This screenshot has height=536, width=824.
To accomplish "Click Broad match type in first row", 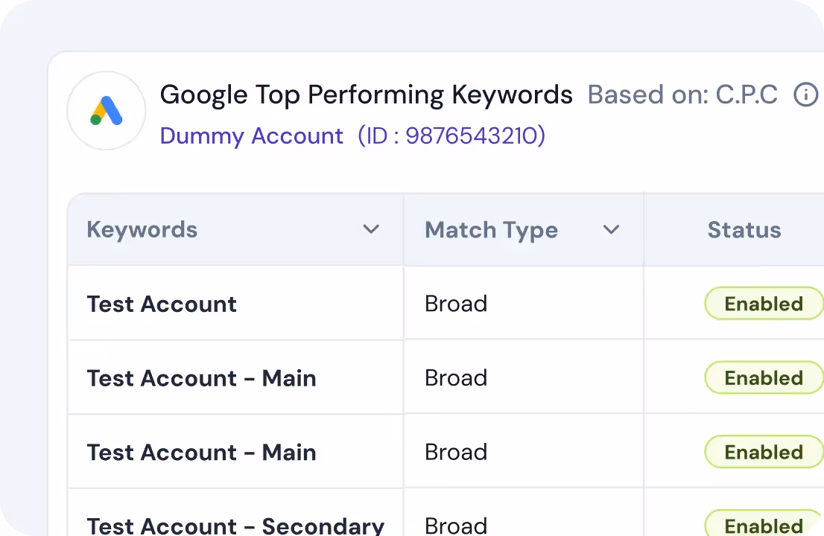I will [456, 304].
